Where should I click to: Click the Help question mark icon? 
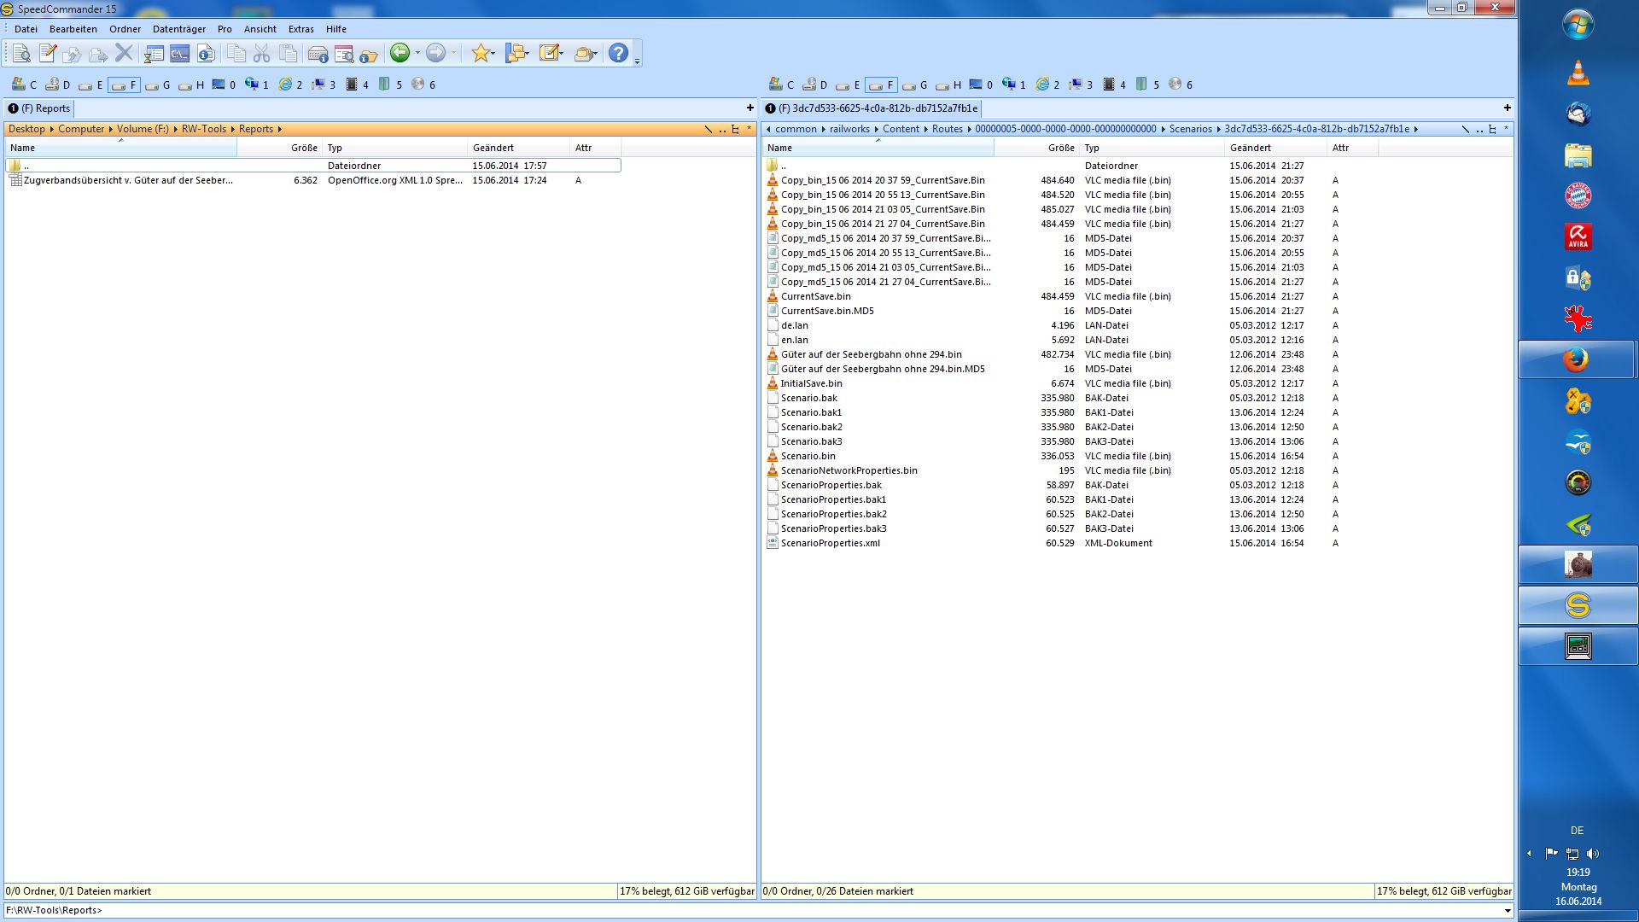(x=618, y=54)
